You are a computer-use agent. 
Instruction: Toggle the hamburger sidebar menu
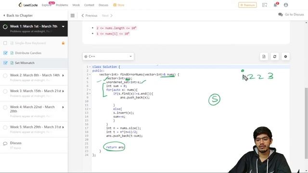(73, 15)
